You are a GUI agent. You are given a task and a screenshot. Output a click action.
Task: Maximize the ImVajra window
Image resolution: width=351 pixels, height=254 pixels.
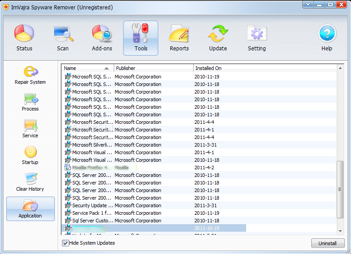[330, 4]
